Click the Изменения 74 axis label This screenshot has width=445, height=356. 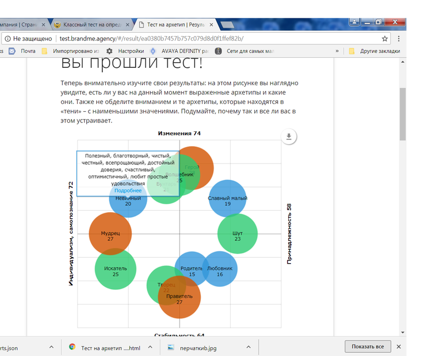coord(179,133)
